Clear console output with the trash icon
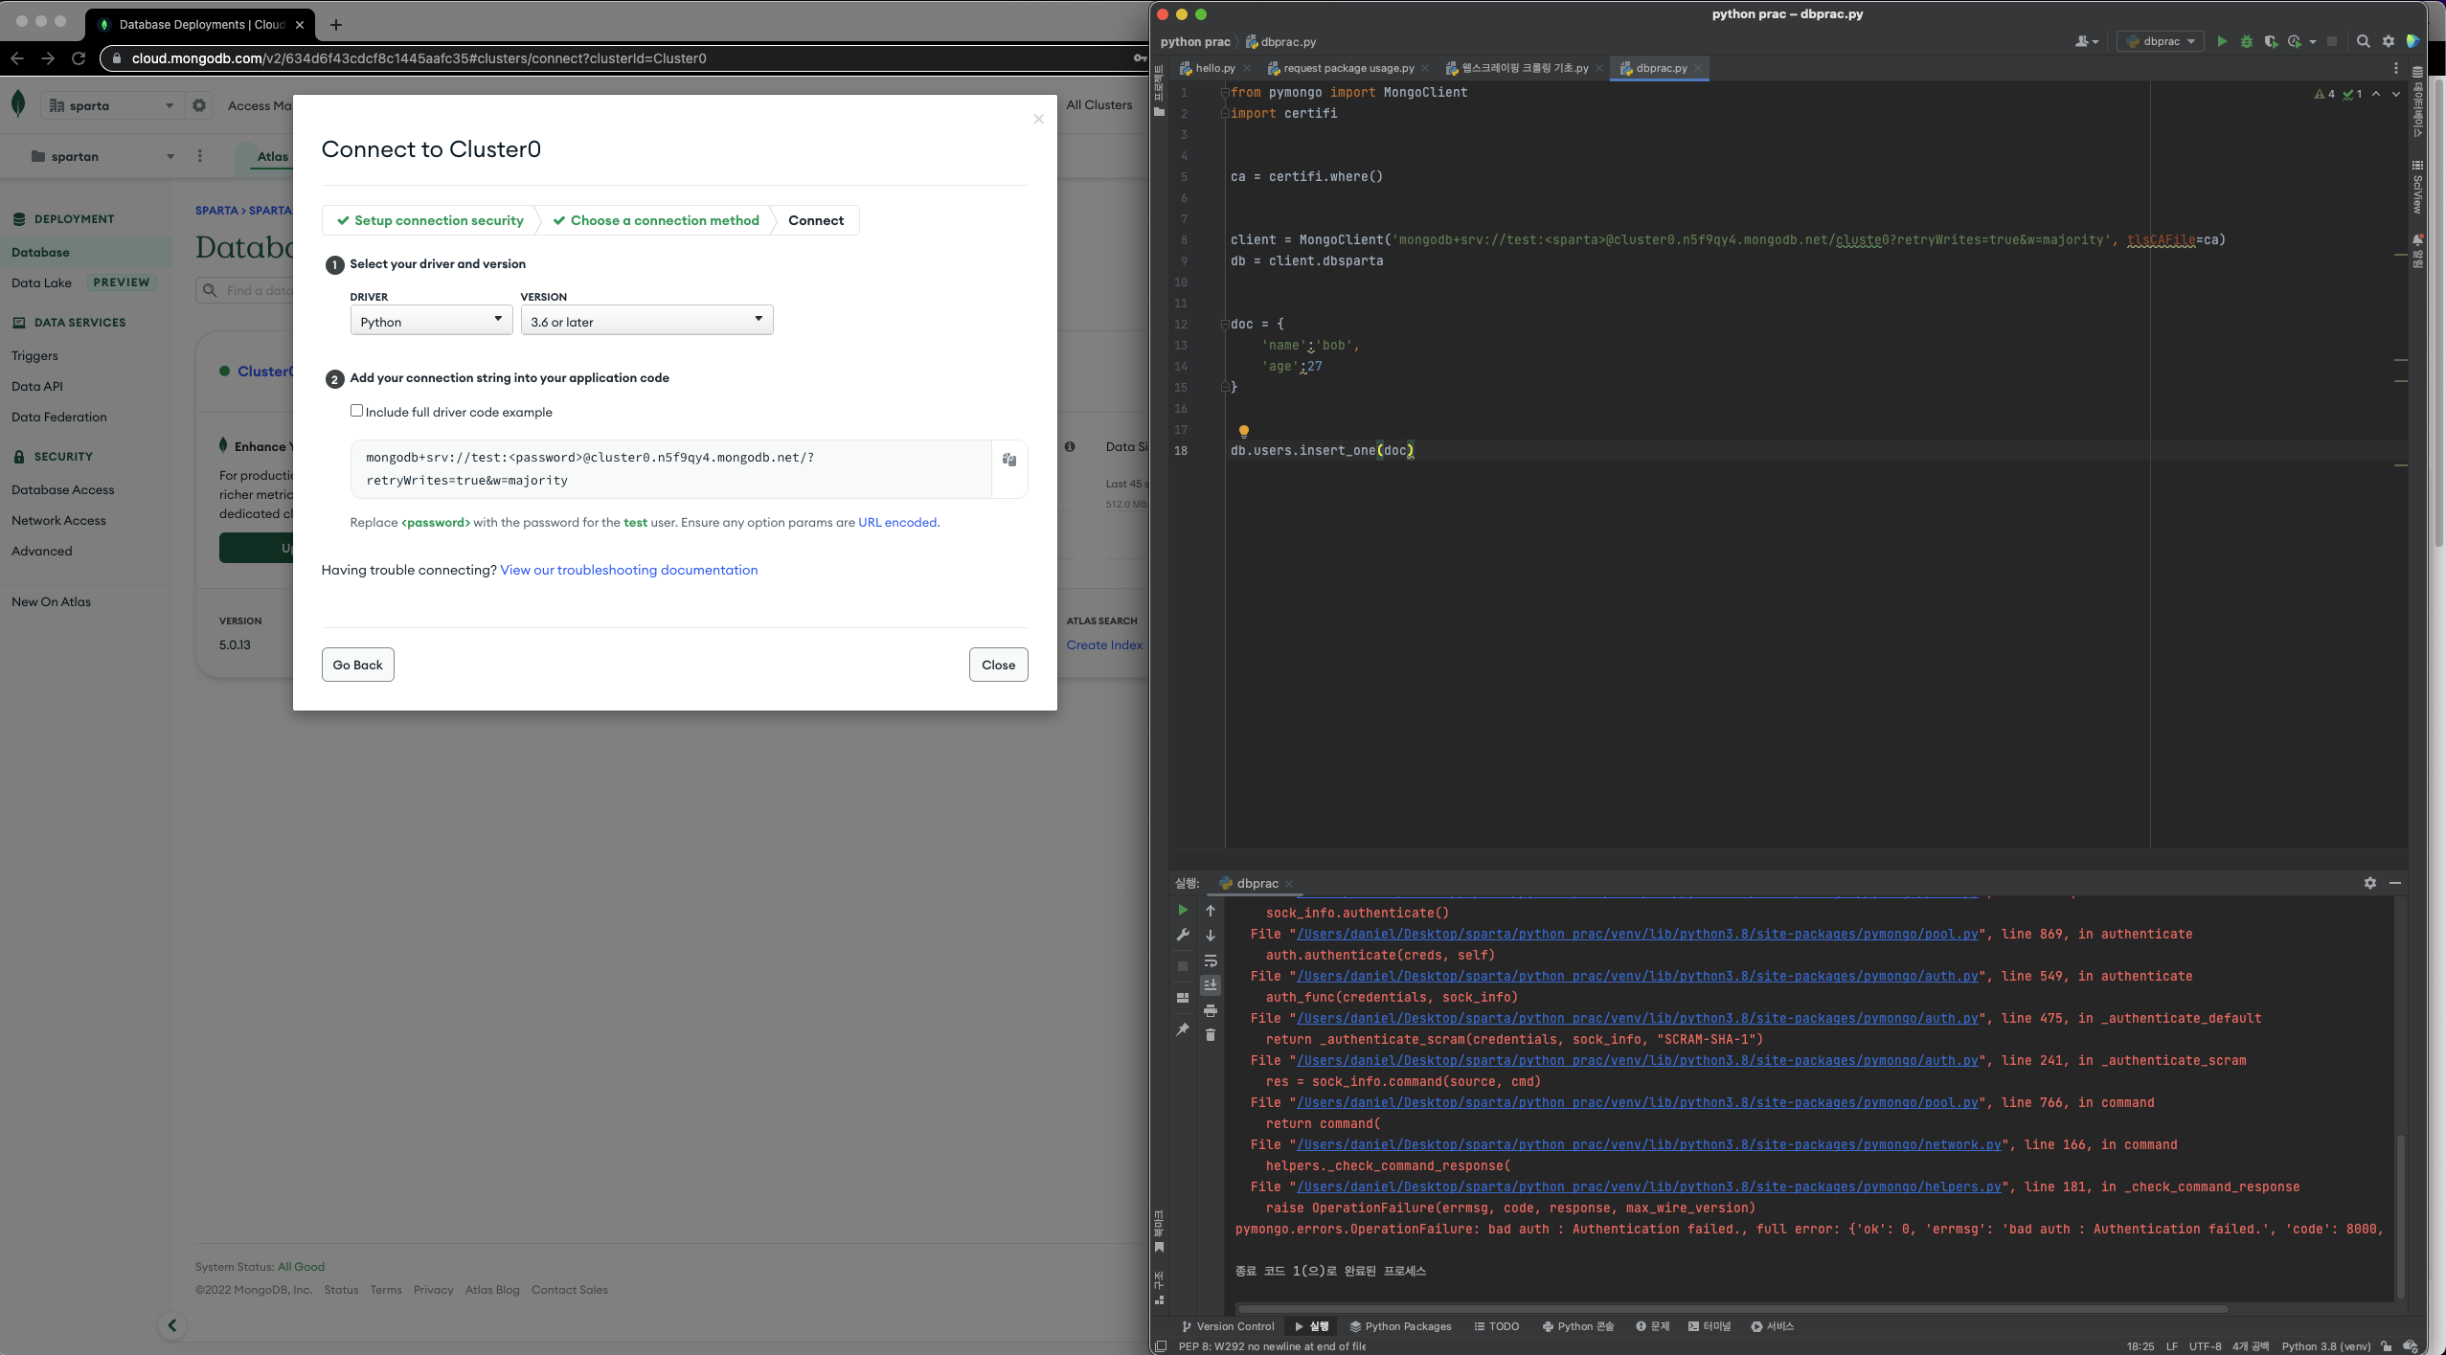 tap(1211, 1034)
